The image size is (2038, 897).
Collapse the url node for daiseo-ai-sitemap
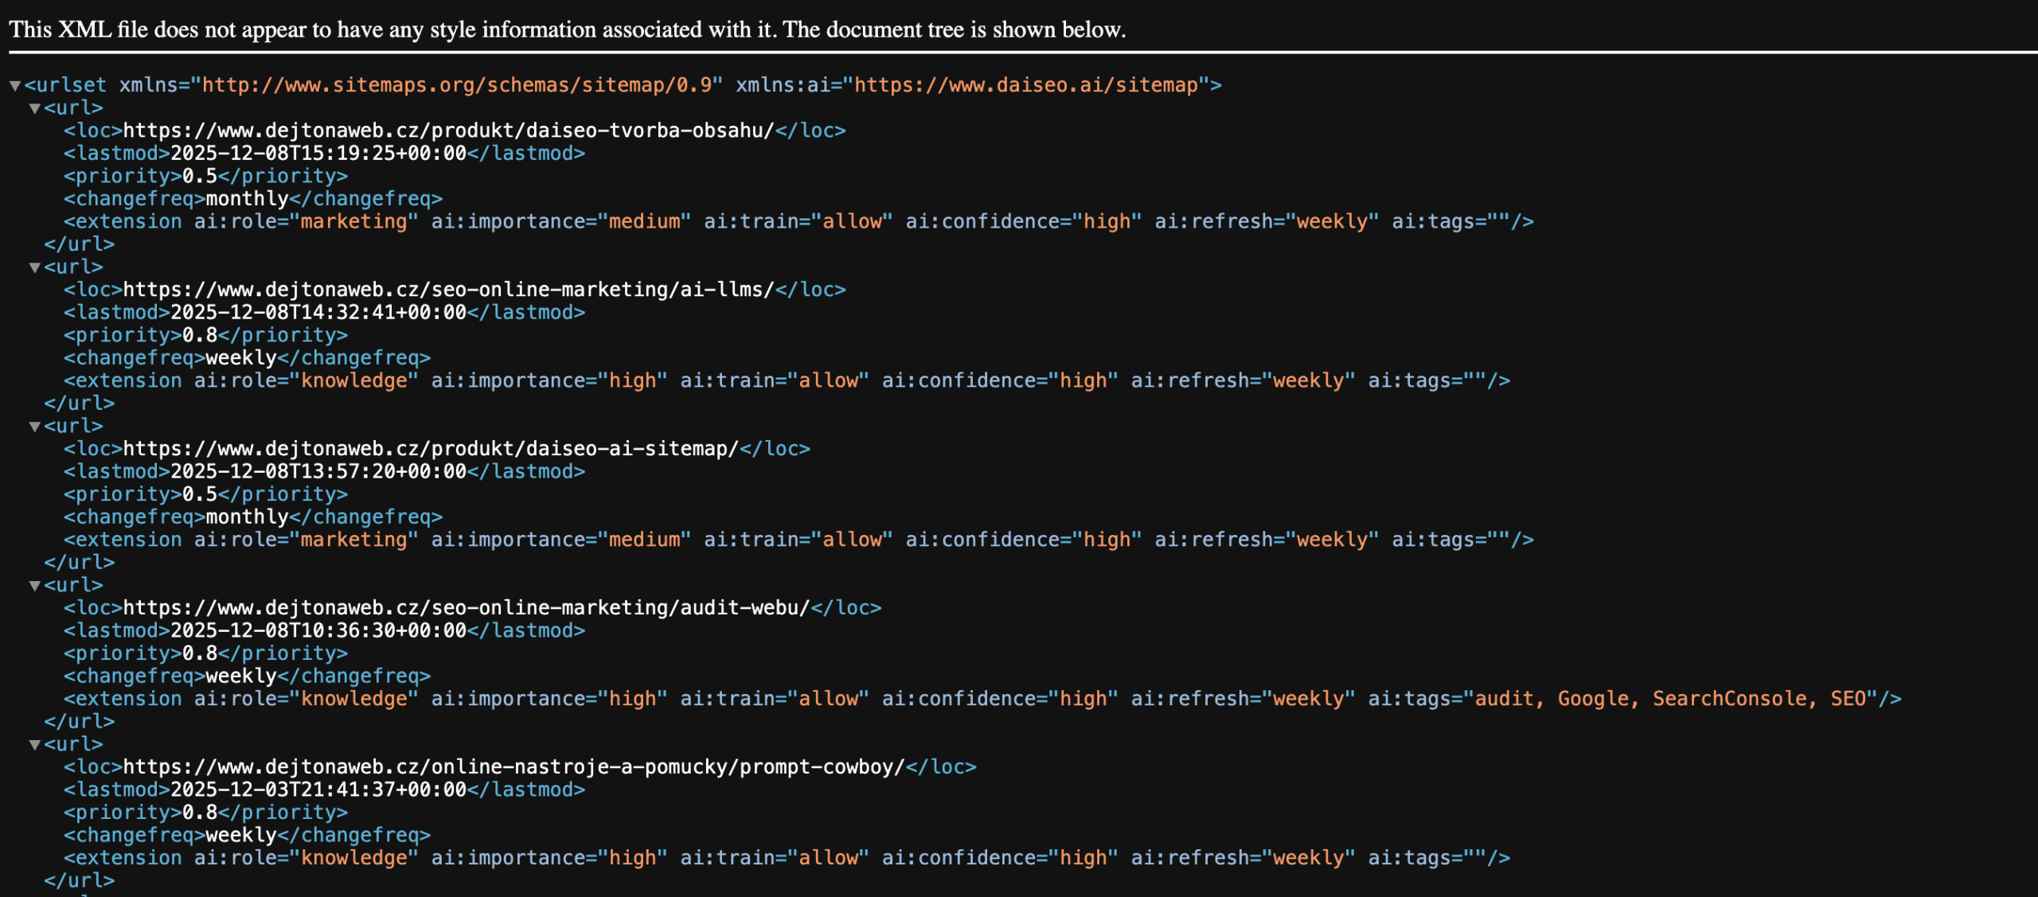coord(35,427)
